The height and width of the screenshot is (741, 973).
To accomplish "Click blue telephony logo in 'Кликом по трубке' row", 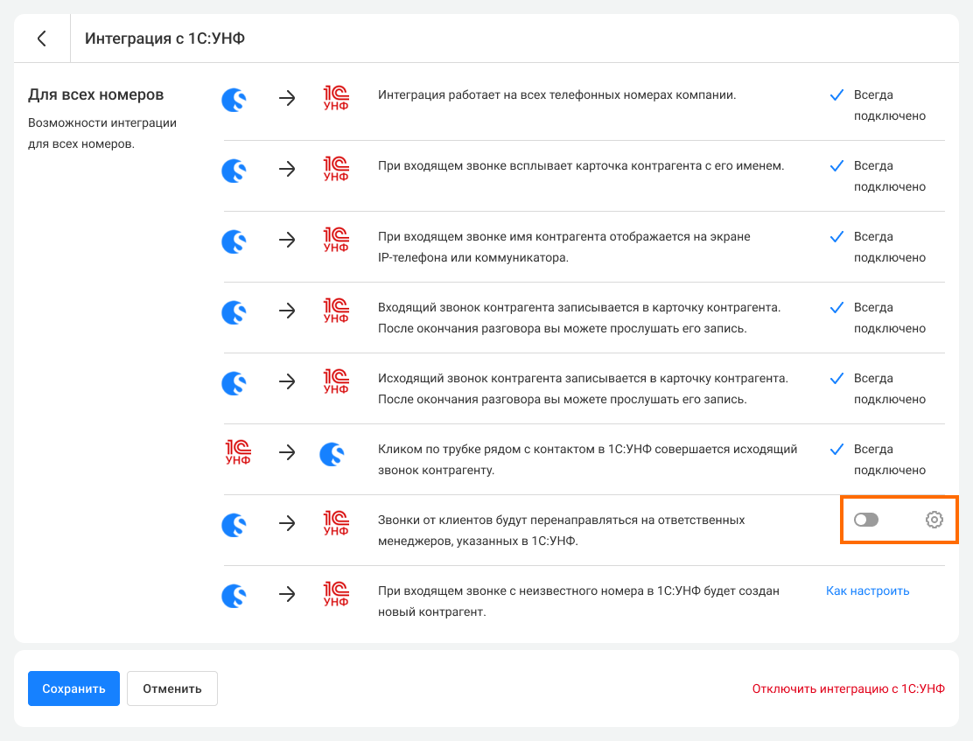I will pos(332,454).
